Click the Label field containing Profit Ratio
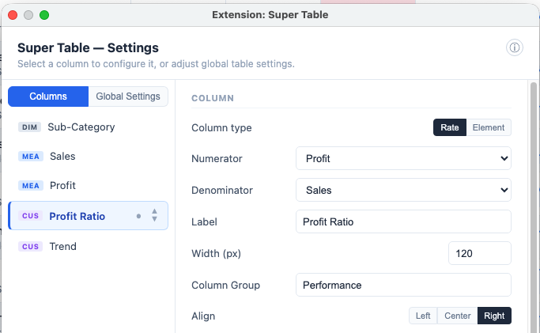This screenshot has height=333, width=540. [403, 221]
